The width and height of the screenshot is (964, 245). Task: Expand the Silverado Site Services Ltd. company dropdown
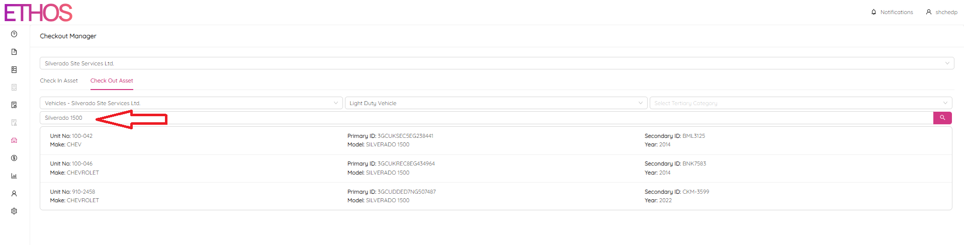pos(496,63)
